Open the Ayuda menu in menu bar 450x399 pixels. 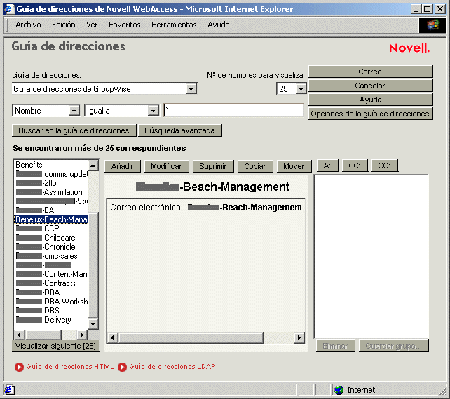[x=219, y=25]
